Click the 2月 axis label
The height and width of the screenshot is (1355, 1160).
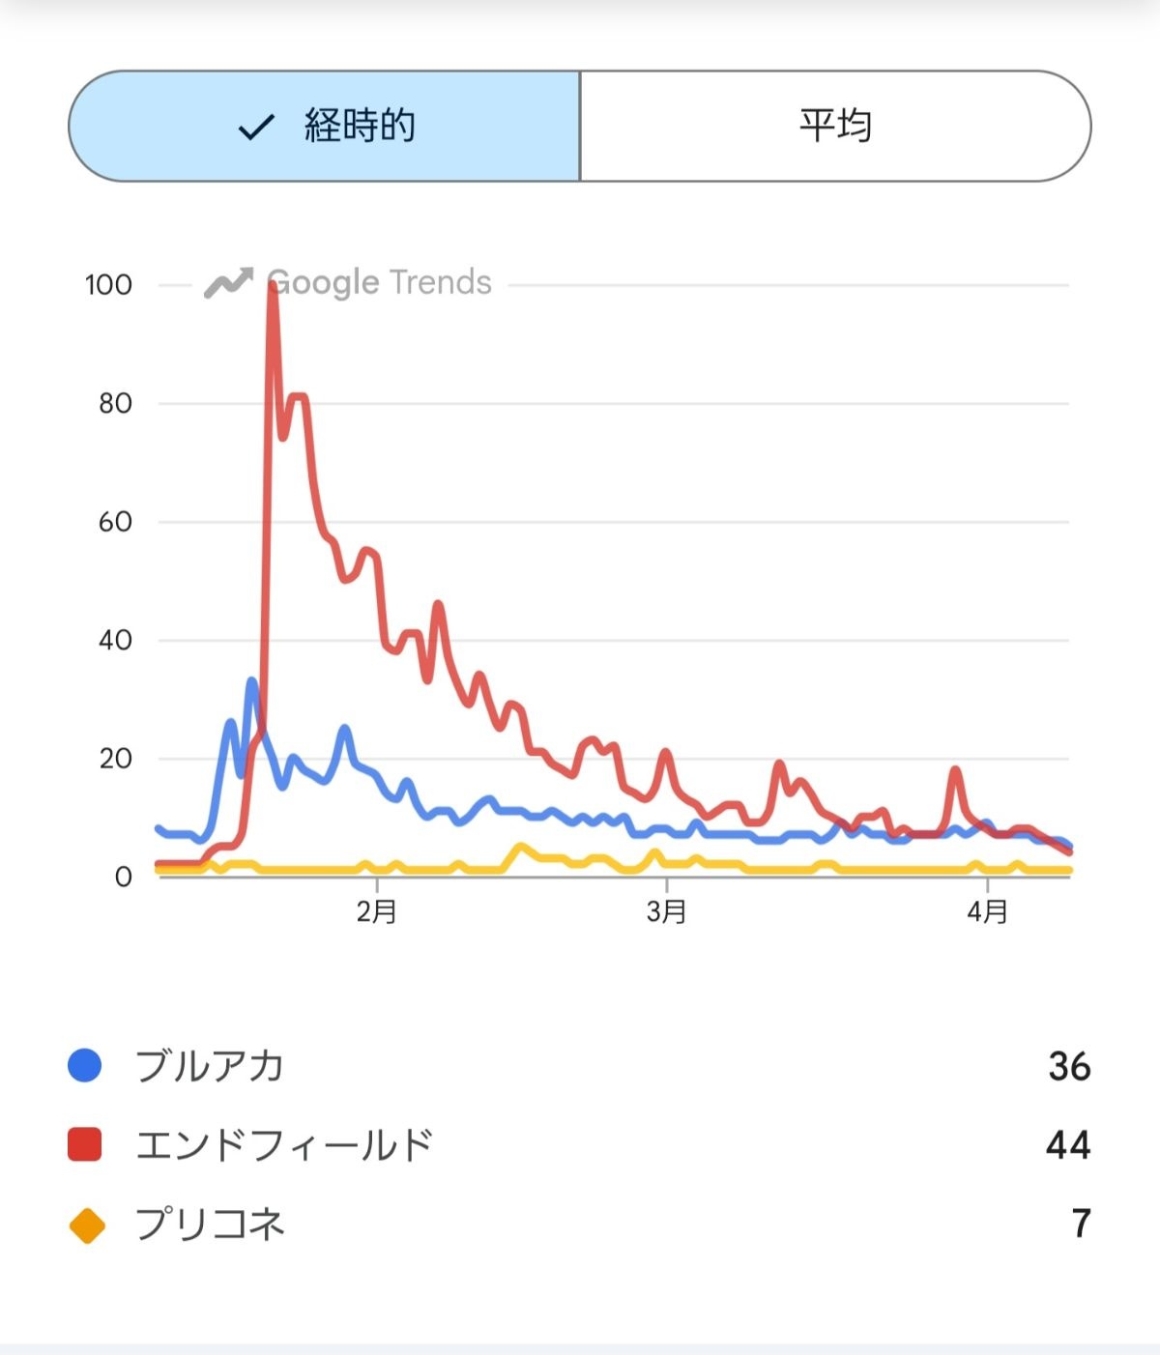[376, 911]
